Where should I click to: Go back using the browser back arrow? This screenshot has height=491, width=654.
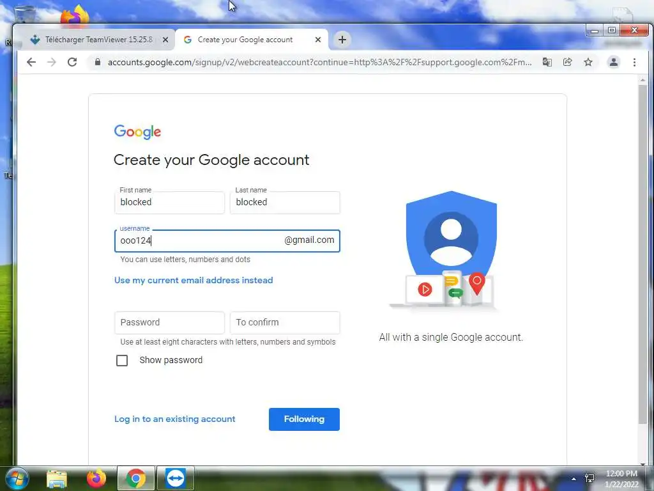tap(31, 62)
